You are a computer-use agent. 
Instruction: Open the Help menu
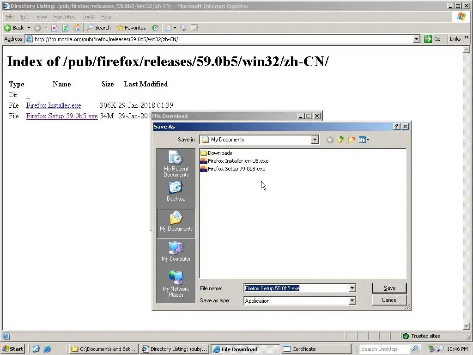point(106,17)
